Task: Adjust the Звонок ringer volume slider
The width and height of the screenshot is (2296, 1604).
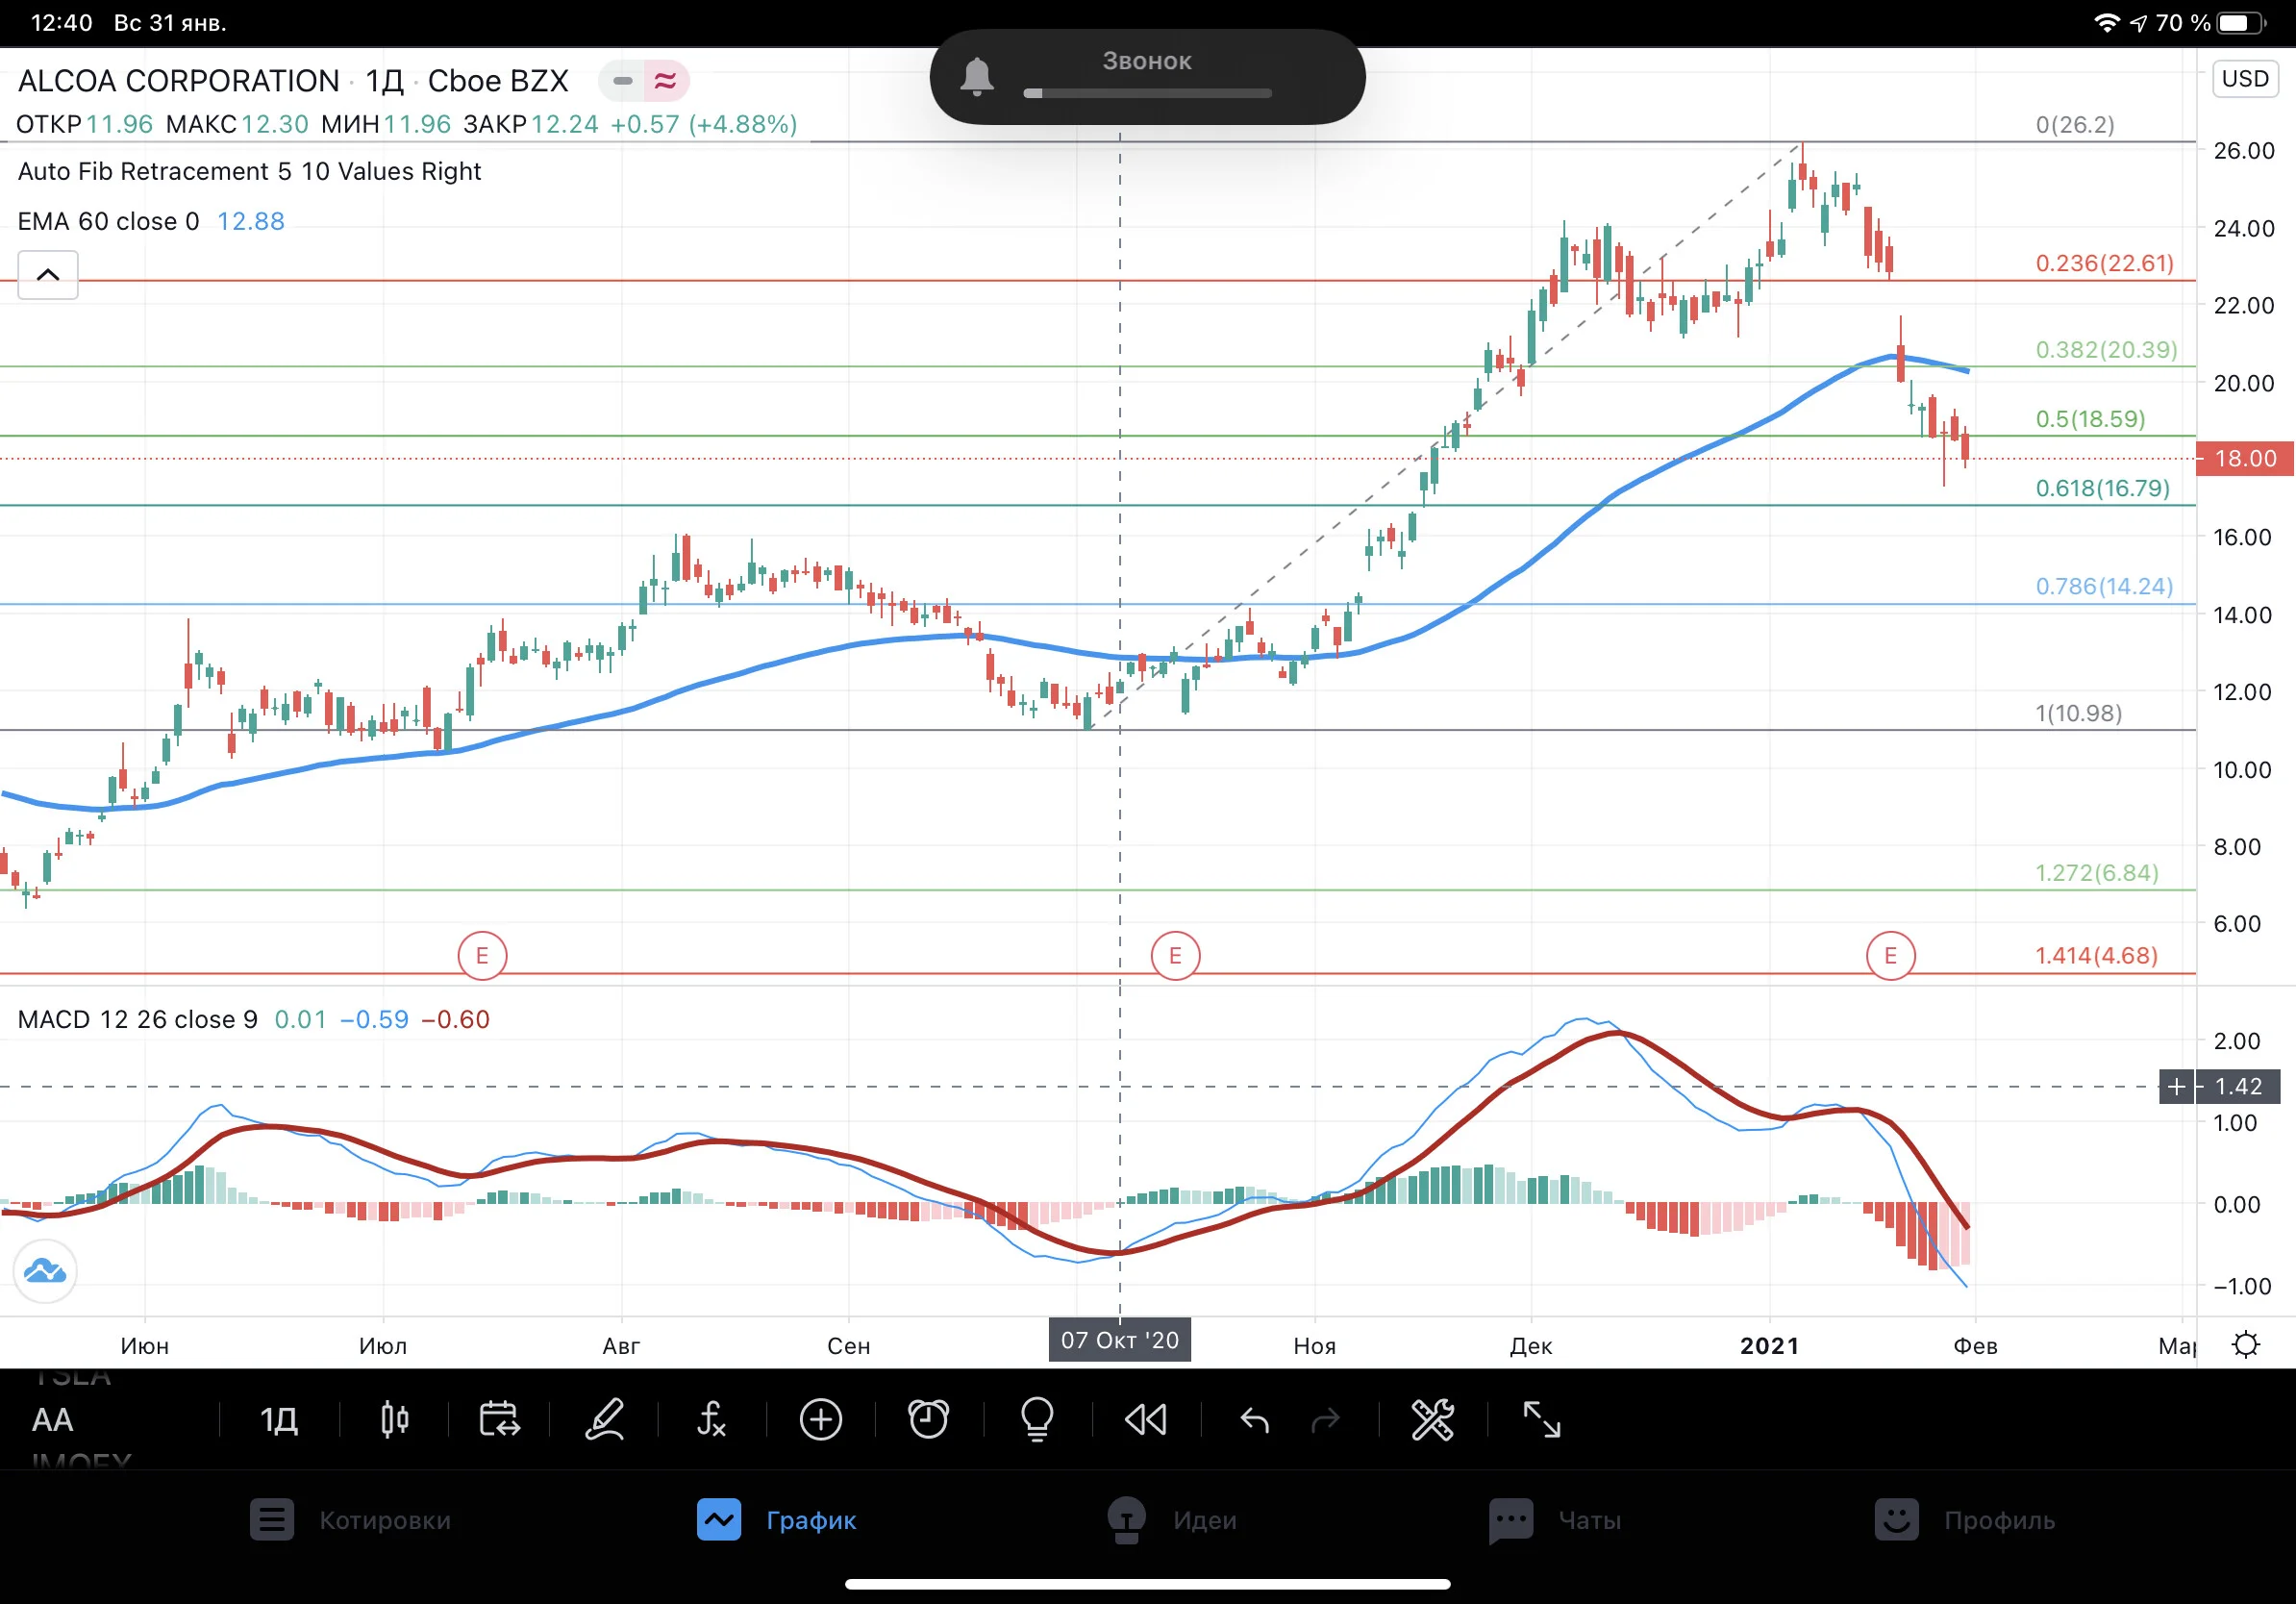Action: click(1147, 93)
